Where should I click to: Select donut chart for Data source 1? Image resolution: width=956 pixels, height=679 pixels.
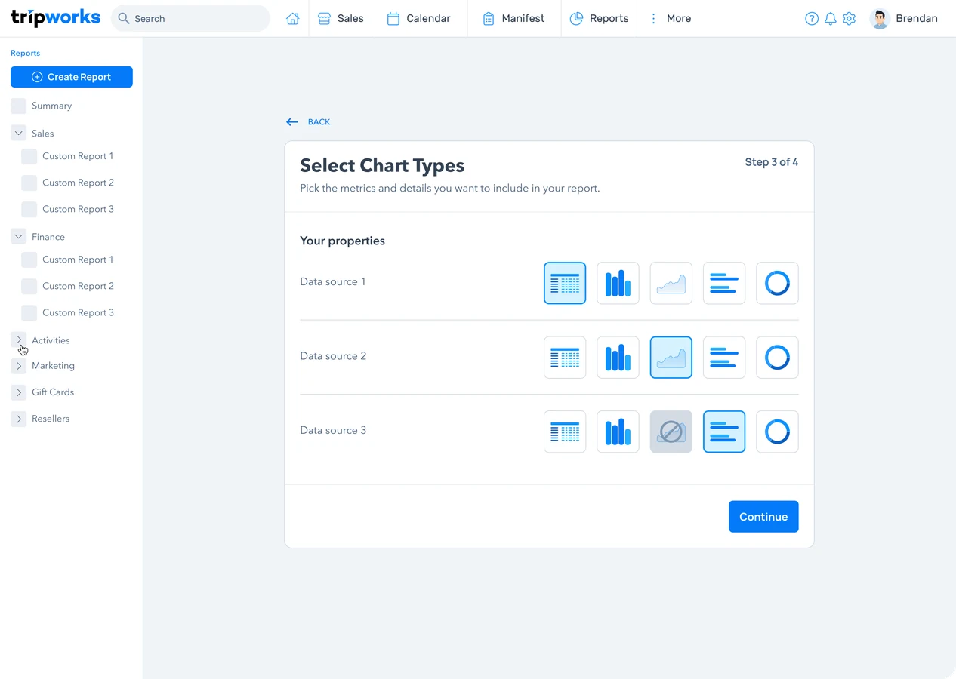(777, 283)
